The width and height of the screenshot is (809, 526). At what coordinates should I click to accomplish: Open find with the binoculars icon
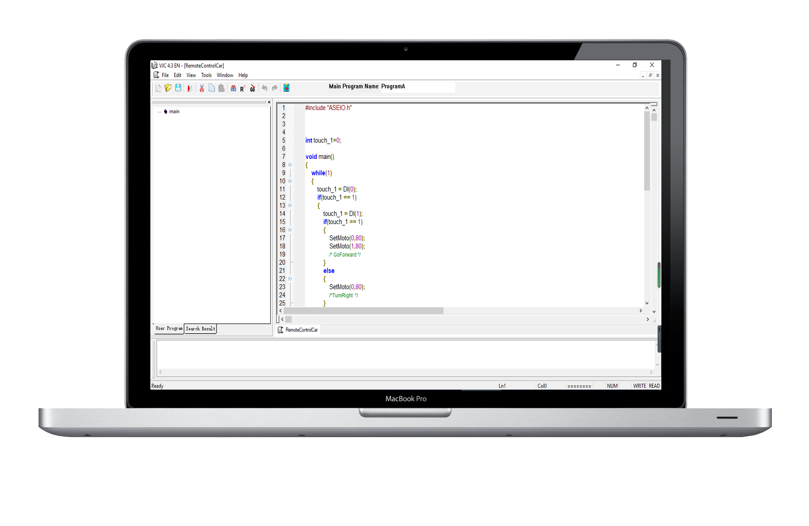[x=233, y=88]
